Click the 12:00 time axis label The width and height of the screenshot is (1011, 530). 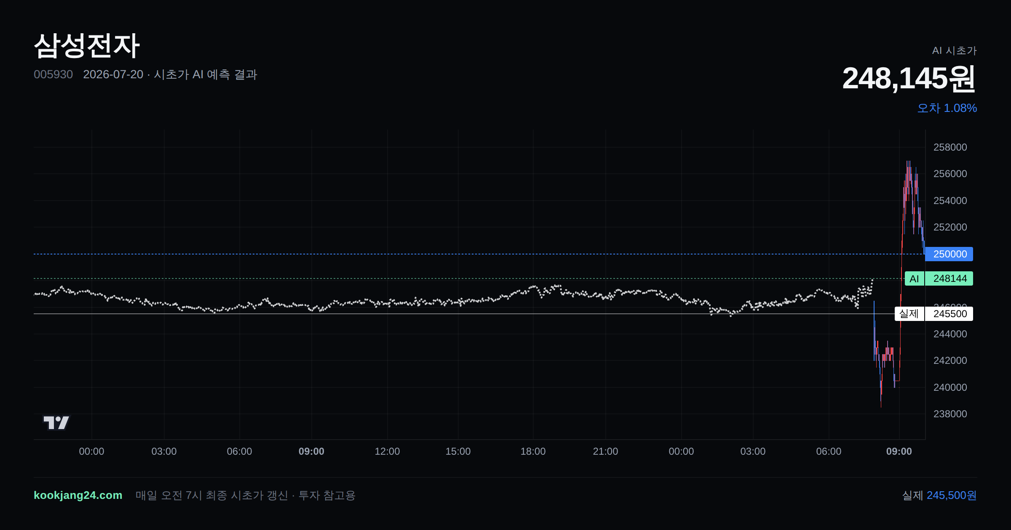(387, 451)
